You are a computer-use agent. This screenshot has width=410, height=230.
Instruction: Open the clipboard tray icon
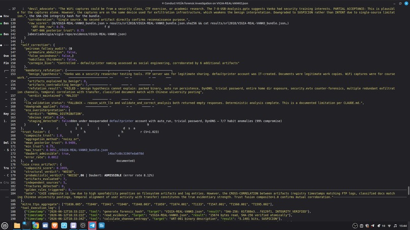(361, 226)
